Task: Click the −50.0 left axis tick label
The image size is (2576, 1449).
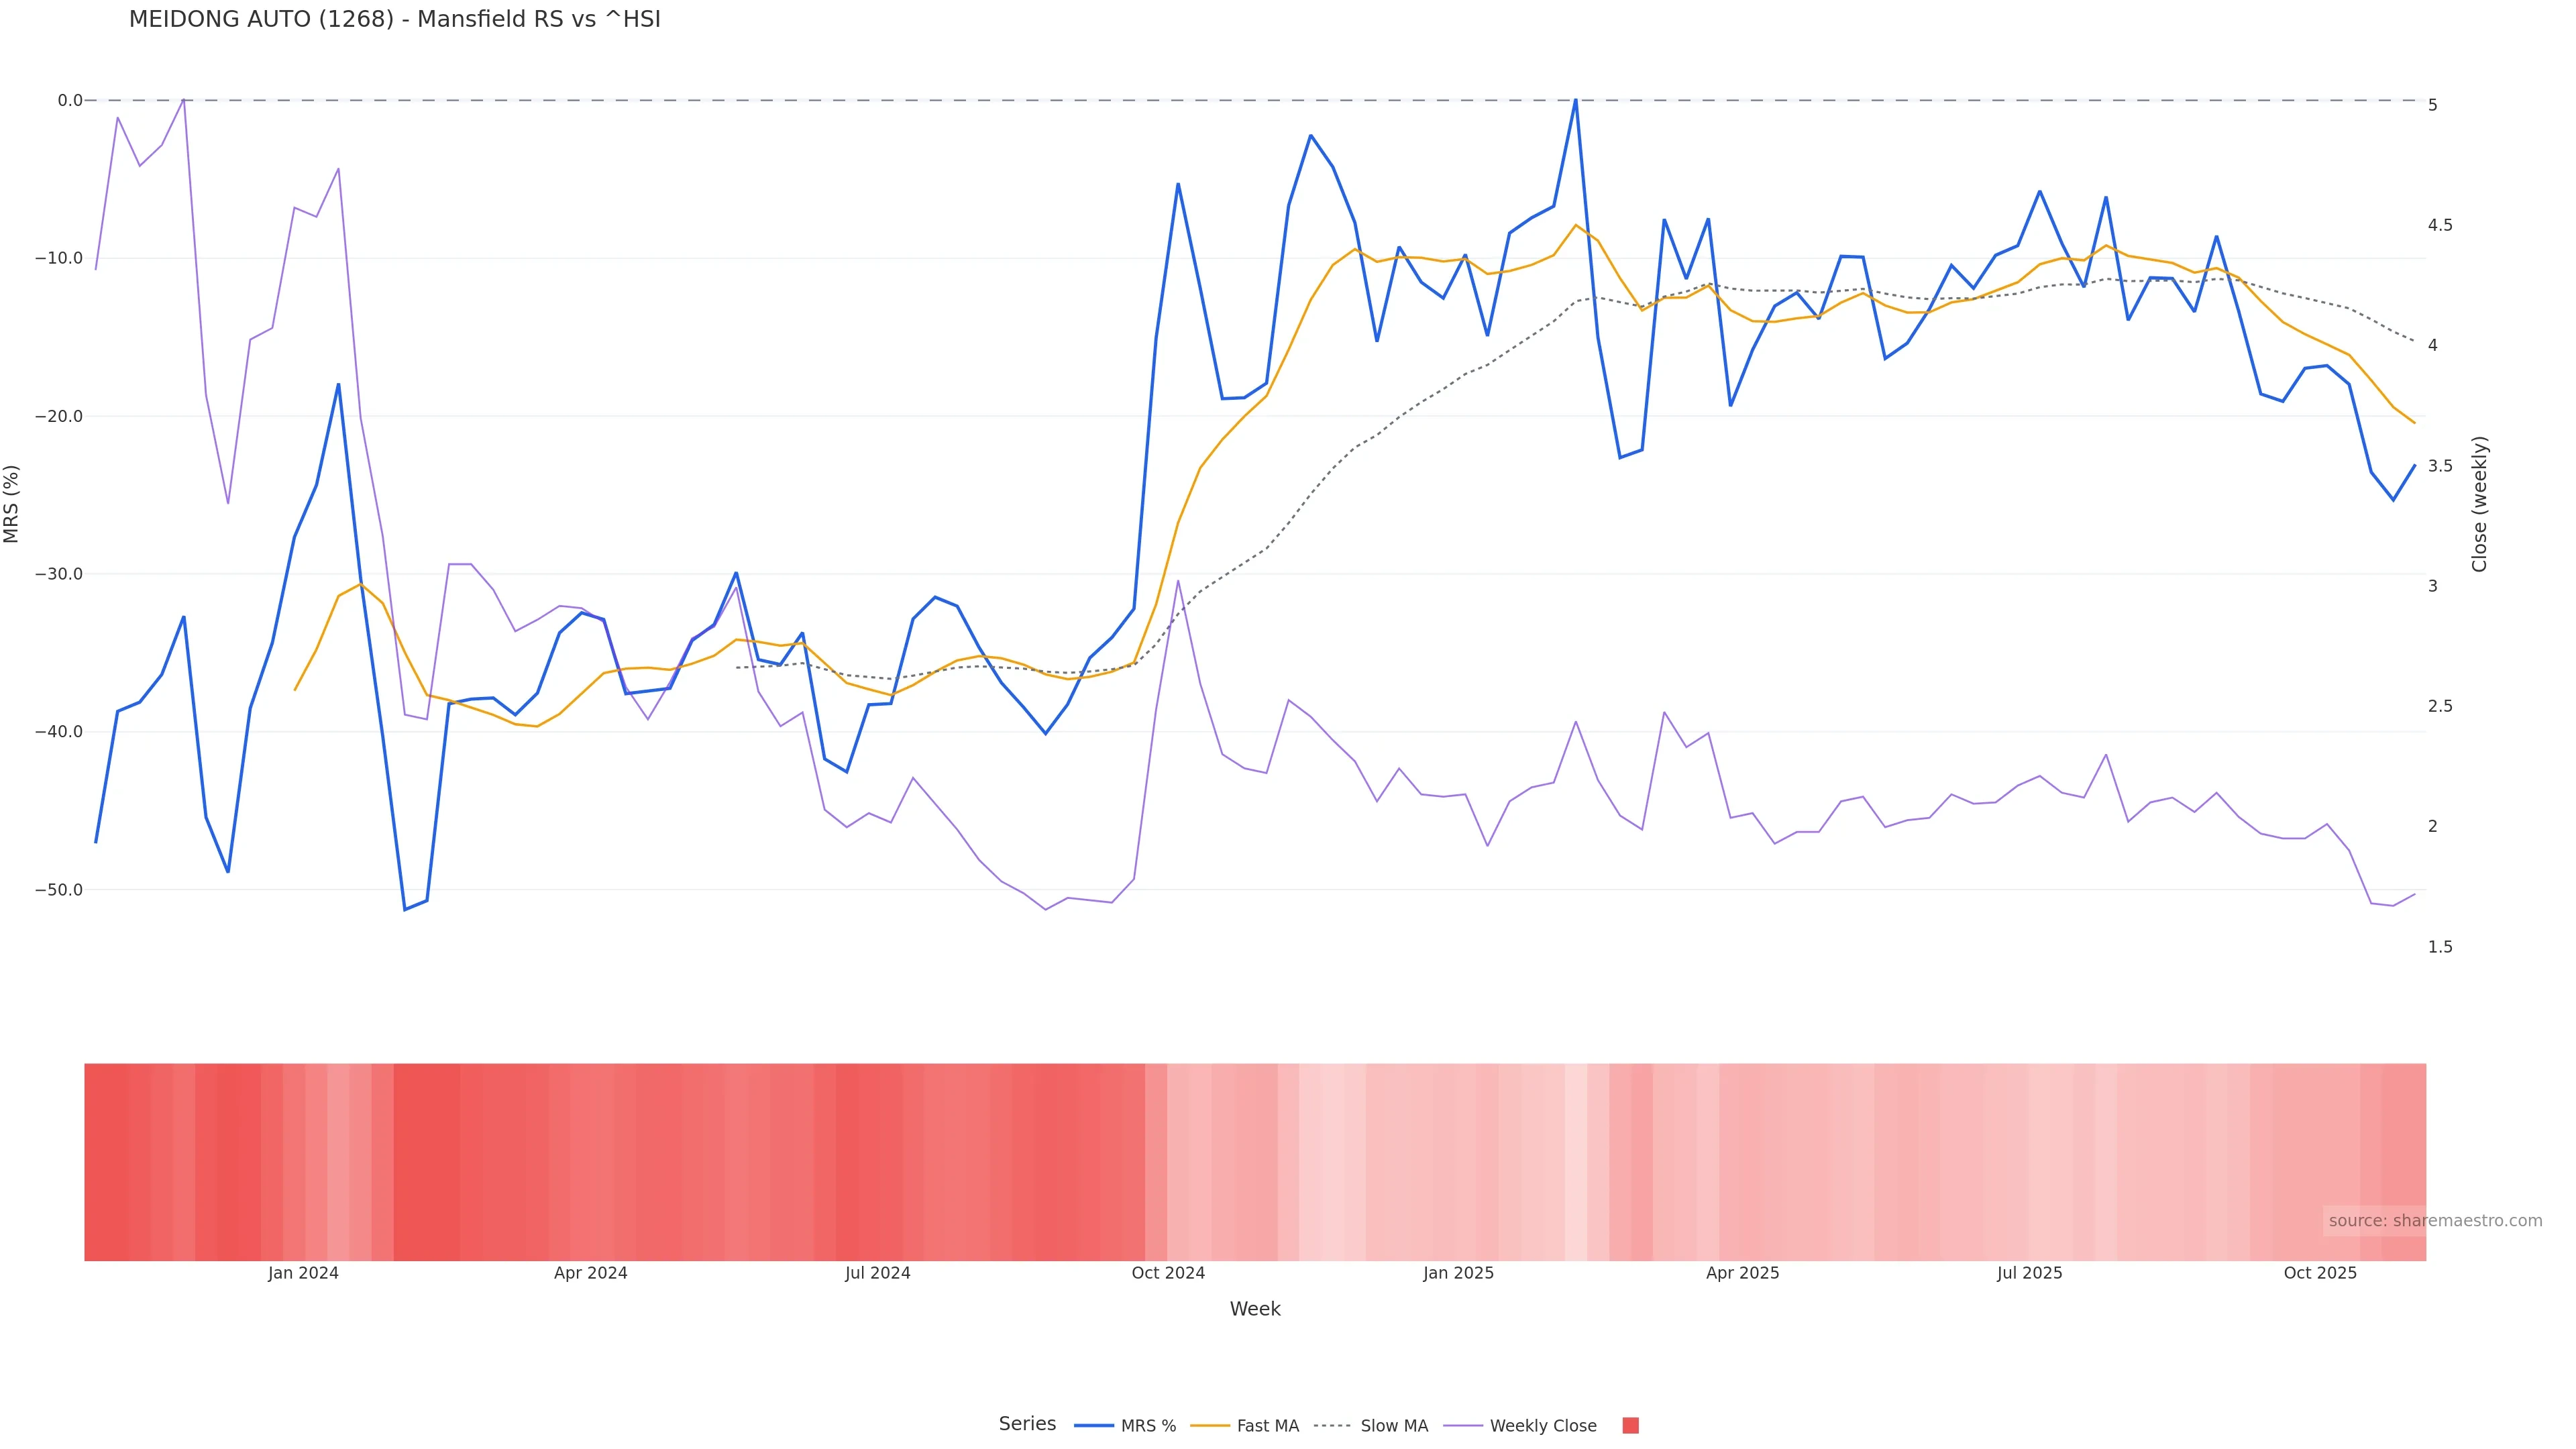Action: tap(58, 890)
